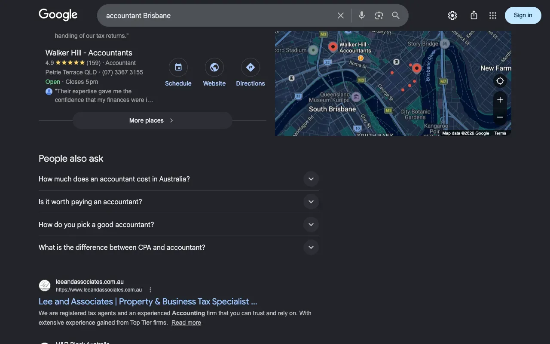Click the 'People also ask' heading

[x=71, y=159]
